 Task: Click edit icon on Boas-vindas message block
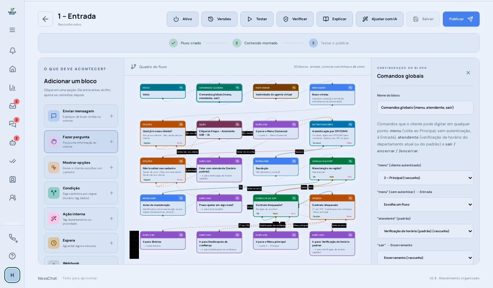click(350, 87)
